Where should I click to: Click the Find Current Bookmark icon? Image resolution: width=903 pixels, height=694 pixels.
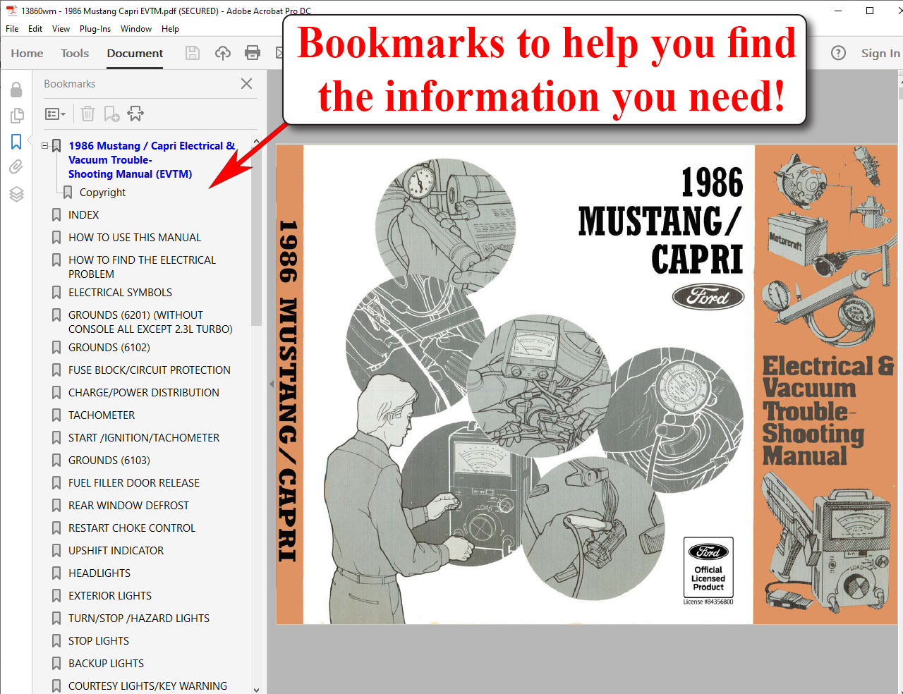[x=135, y=114]
